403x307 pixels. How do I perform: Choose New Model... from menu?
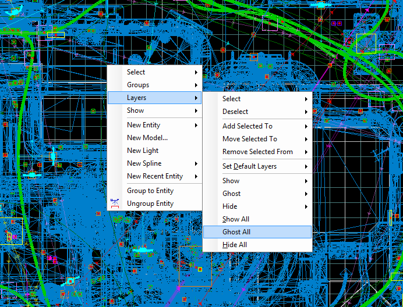pyautogui.click(x=147, y=138)
